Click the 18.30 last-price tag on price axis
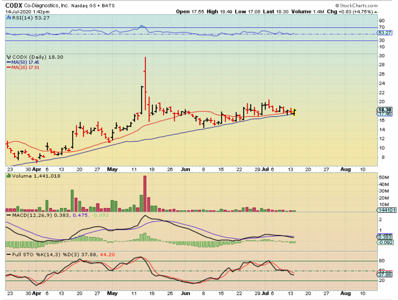 click(x=385, y=110)
